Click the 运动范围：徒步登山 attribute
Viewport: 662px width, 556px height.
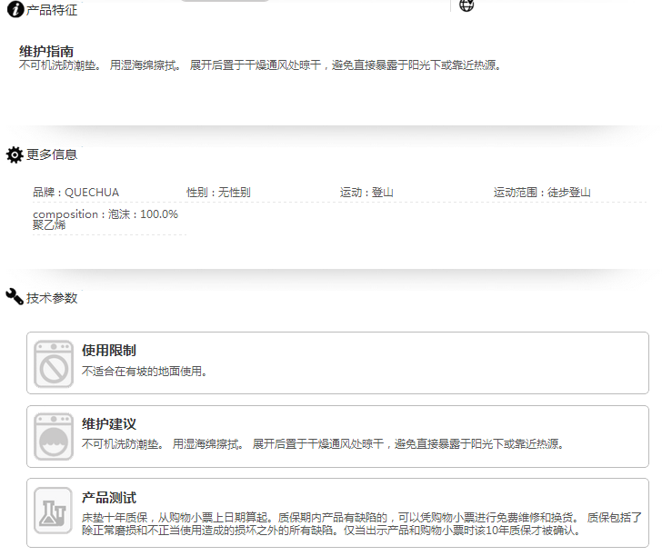coord(542,193)
